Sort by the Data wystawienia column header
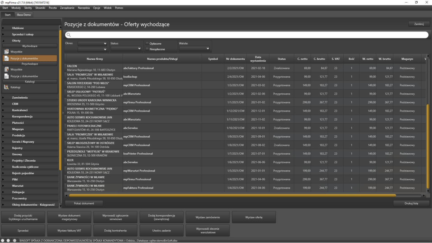This screenshot has height=243, width=432. click(x=258, y=59)
